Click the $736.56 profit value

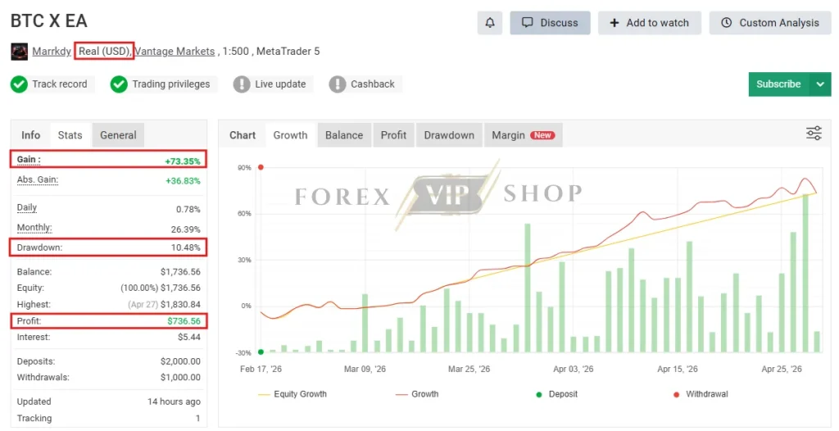tap(184, 321)
